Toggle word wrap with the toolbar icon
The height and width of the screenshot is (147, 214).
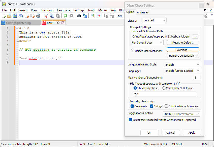click(x=120, y=16)
